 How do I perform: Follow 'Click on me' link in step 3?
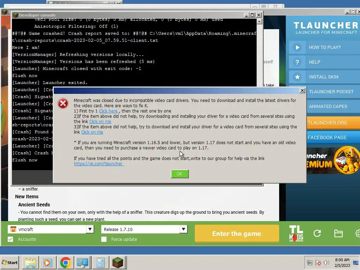tap(92, 132)
